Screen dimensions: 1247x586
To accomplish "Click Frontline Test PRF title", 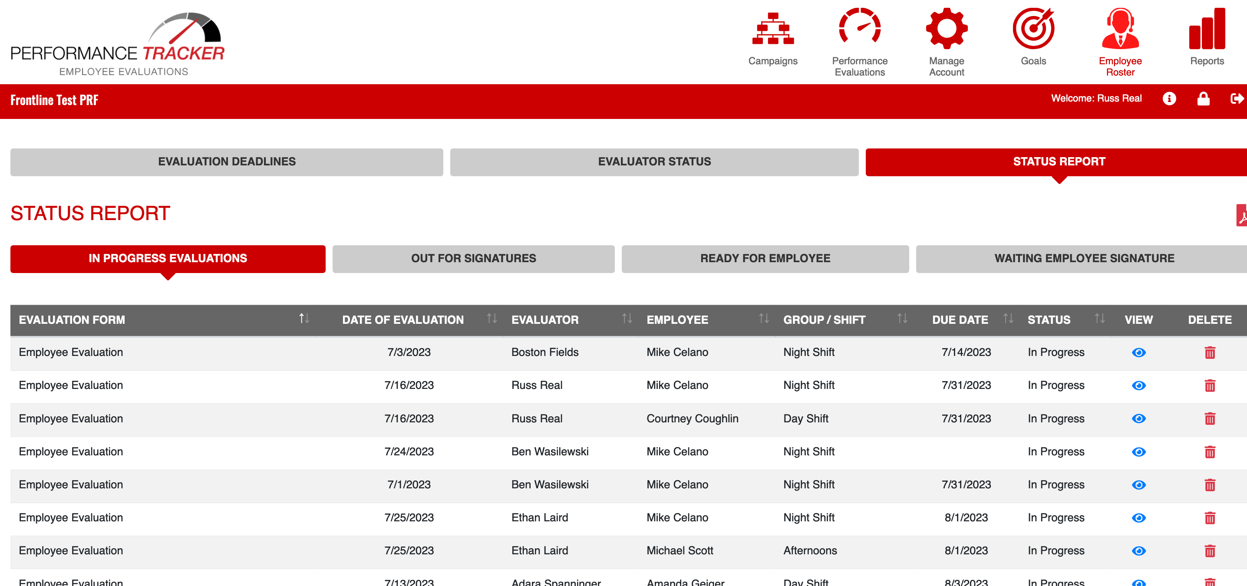I will click(x=54, y=100).
